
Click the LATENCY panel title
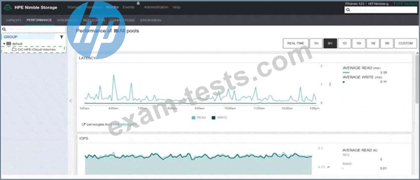pyautogui.click(x=87, y=58)
